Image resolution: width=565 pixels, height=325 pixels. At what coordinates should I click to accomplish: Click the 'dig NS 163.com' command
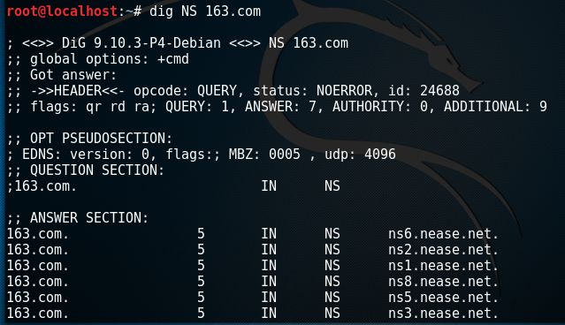204,11
